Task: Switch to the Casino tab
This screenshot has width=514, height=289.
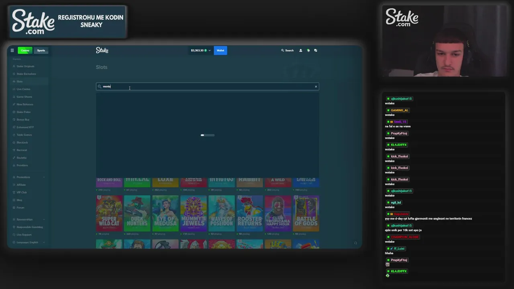Action: click(x=25, y=51)
